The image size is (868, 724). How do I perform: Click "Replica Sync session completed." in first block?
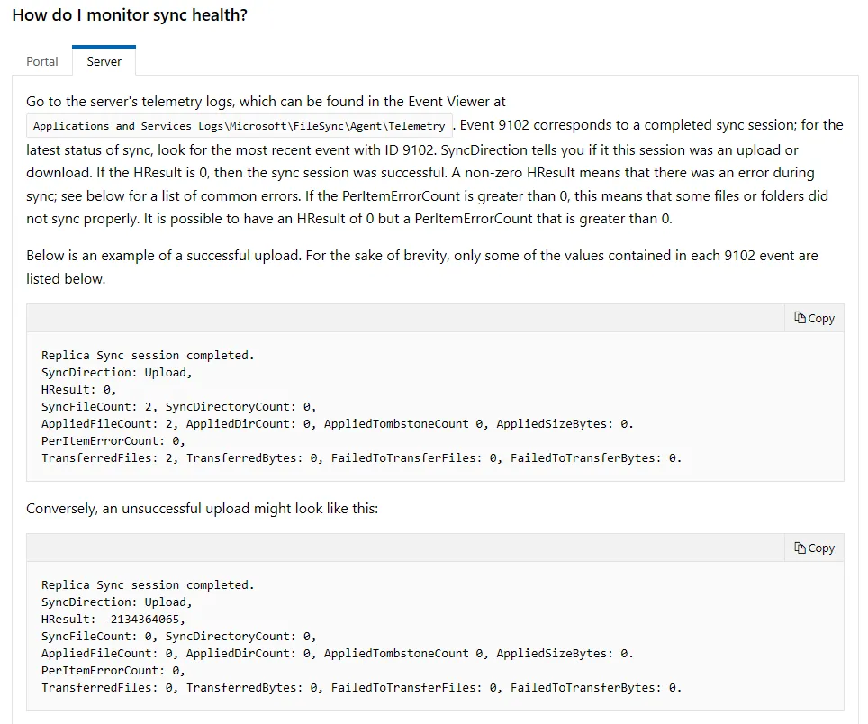click(148, 355)
